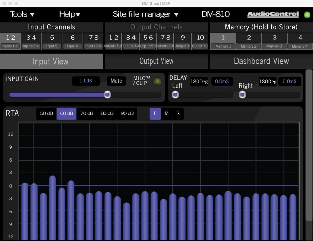The width and height of the screenshot is (313, 241).
Task: Click the MILC/CLIP indicator light
Action: [x=157, y=81]
